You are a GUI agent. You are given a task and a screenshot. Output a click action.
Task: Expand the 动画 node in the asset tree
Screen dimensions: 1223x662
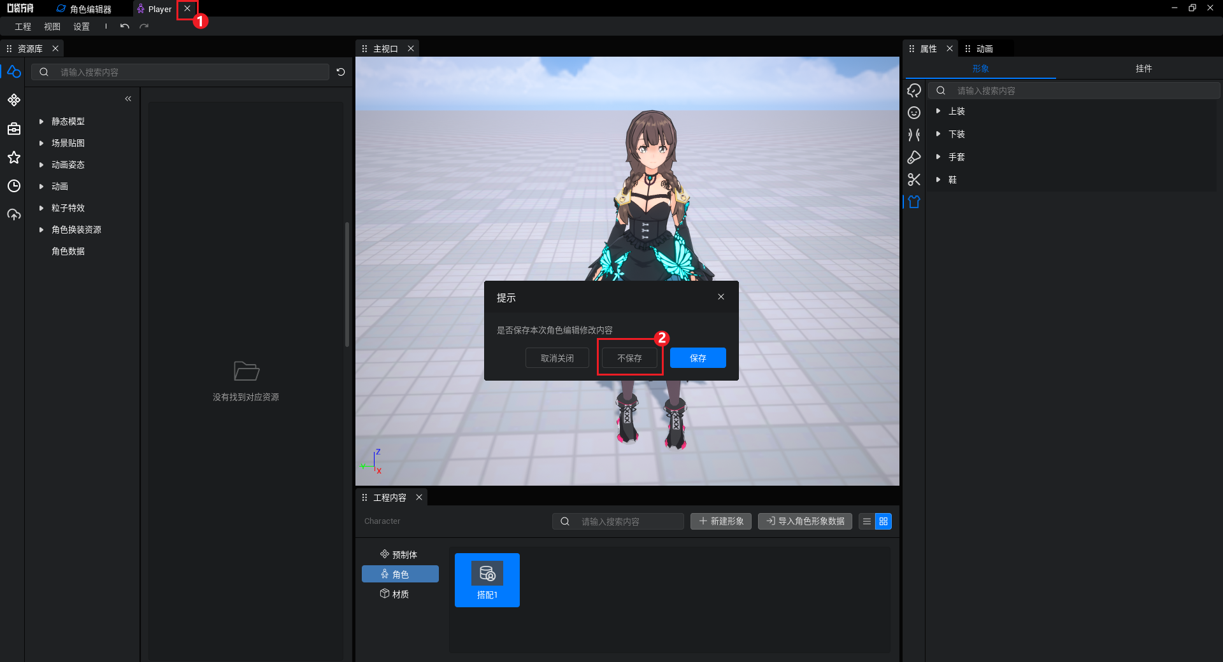[x=41, y=187]
